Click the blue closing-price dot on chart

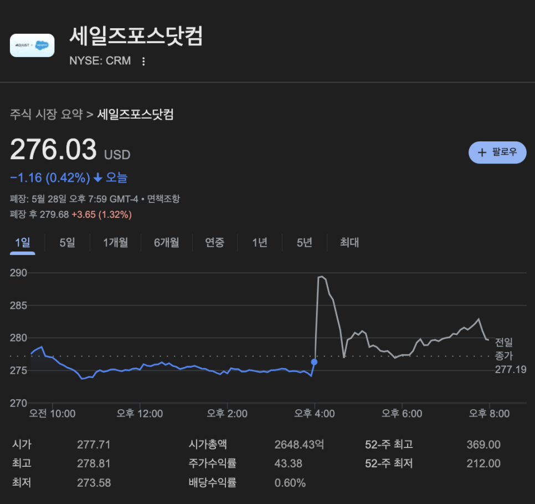pyautogui.click(x=314, y=362)
